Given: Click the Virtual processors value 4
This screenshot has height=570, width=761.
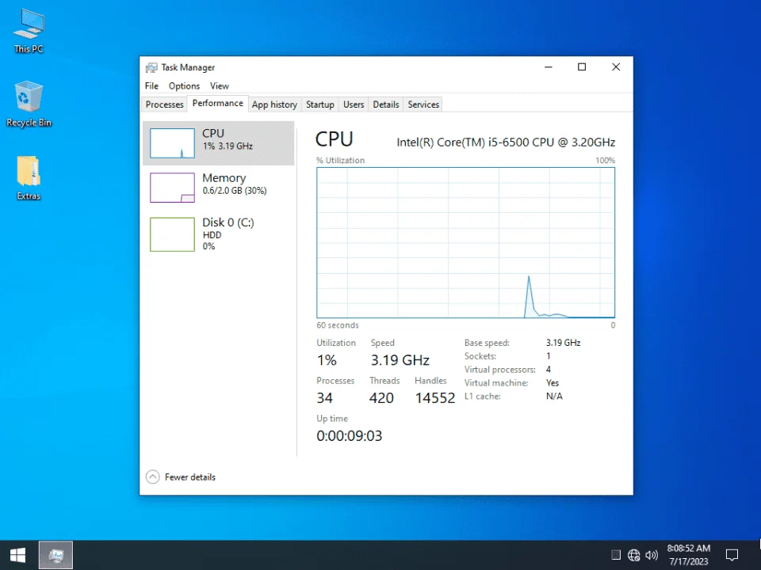Looking at the screenshot, I should [549, 370].
